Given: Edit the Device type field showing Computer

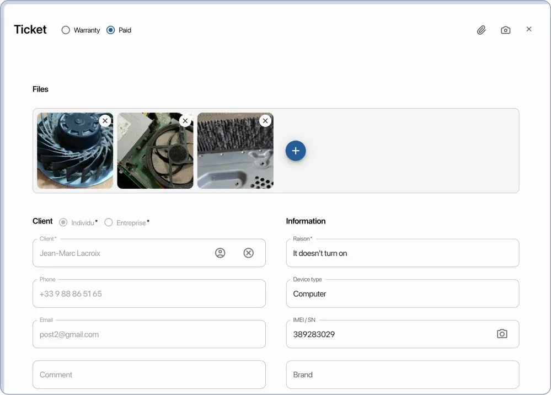Looking at the screenshot, I should 402,293.
